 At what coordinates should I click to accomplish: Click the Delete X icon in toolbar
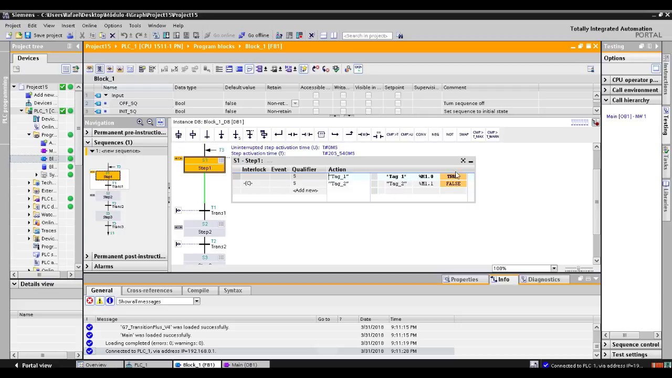coord(112,35)
